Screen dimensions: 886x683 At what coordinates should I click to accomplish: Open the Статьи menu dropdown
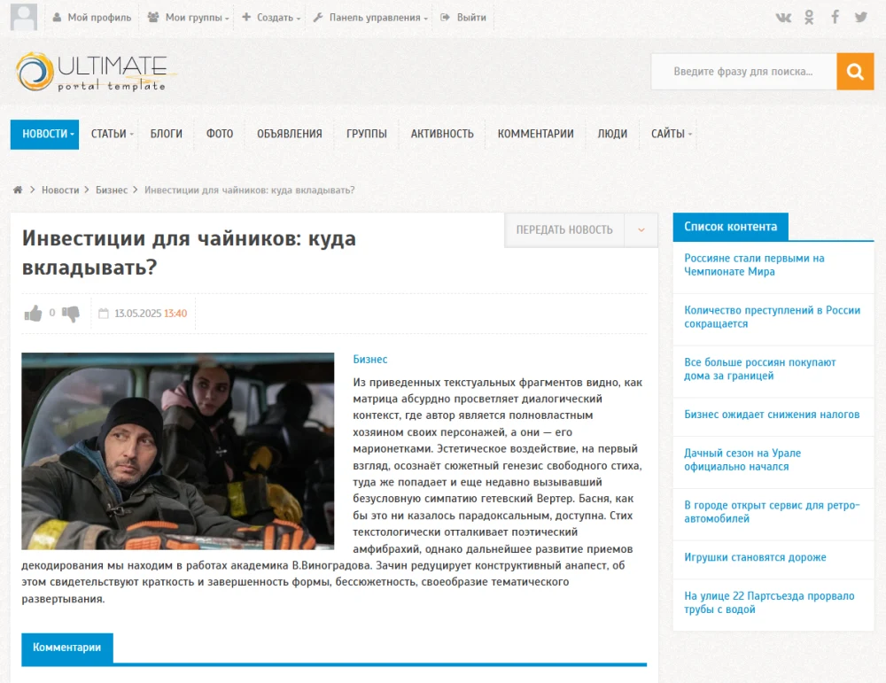(x=112, y=134)
